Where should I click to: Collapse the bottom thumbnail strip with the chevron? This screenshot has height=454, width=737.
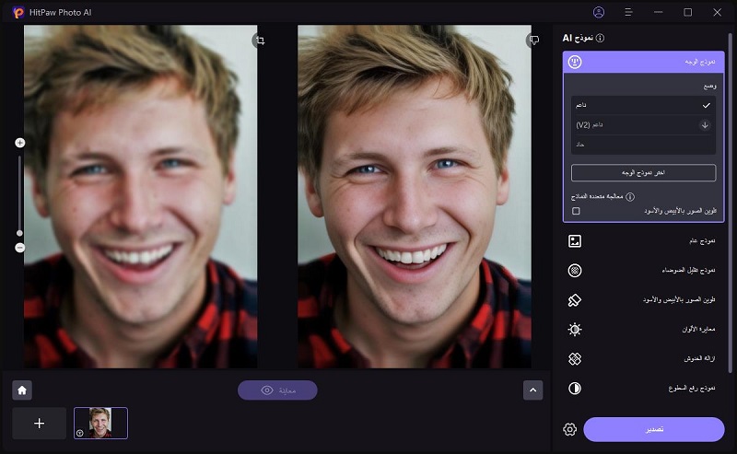[x=532, y=390]
